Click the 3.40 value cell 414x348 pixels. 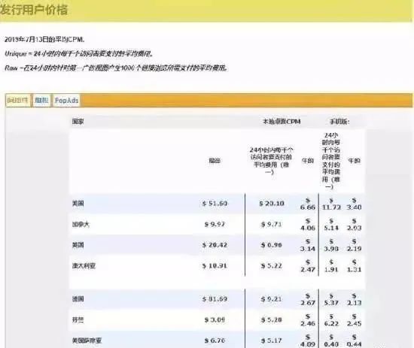coord(354,204)
